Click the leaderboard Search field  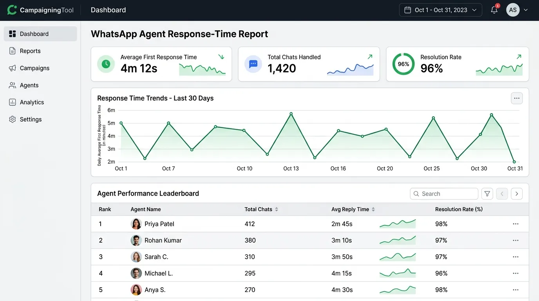(444, 194)
